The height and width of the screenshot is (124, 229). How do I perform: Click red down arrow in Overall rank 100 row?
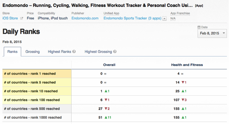105,100
